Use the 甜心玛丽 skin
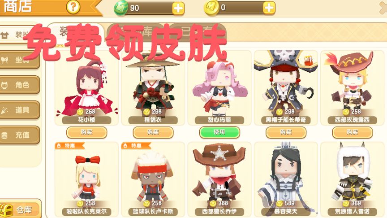Viewport: 387px width, 218px height. pos(219,132)
